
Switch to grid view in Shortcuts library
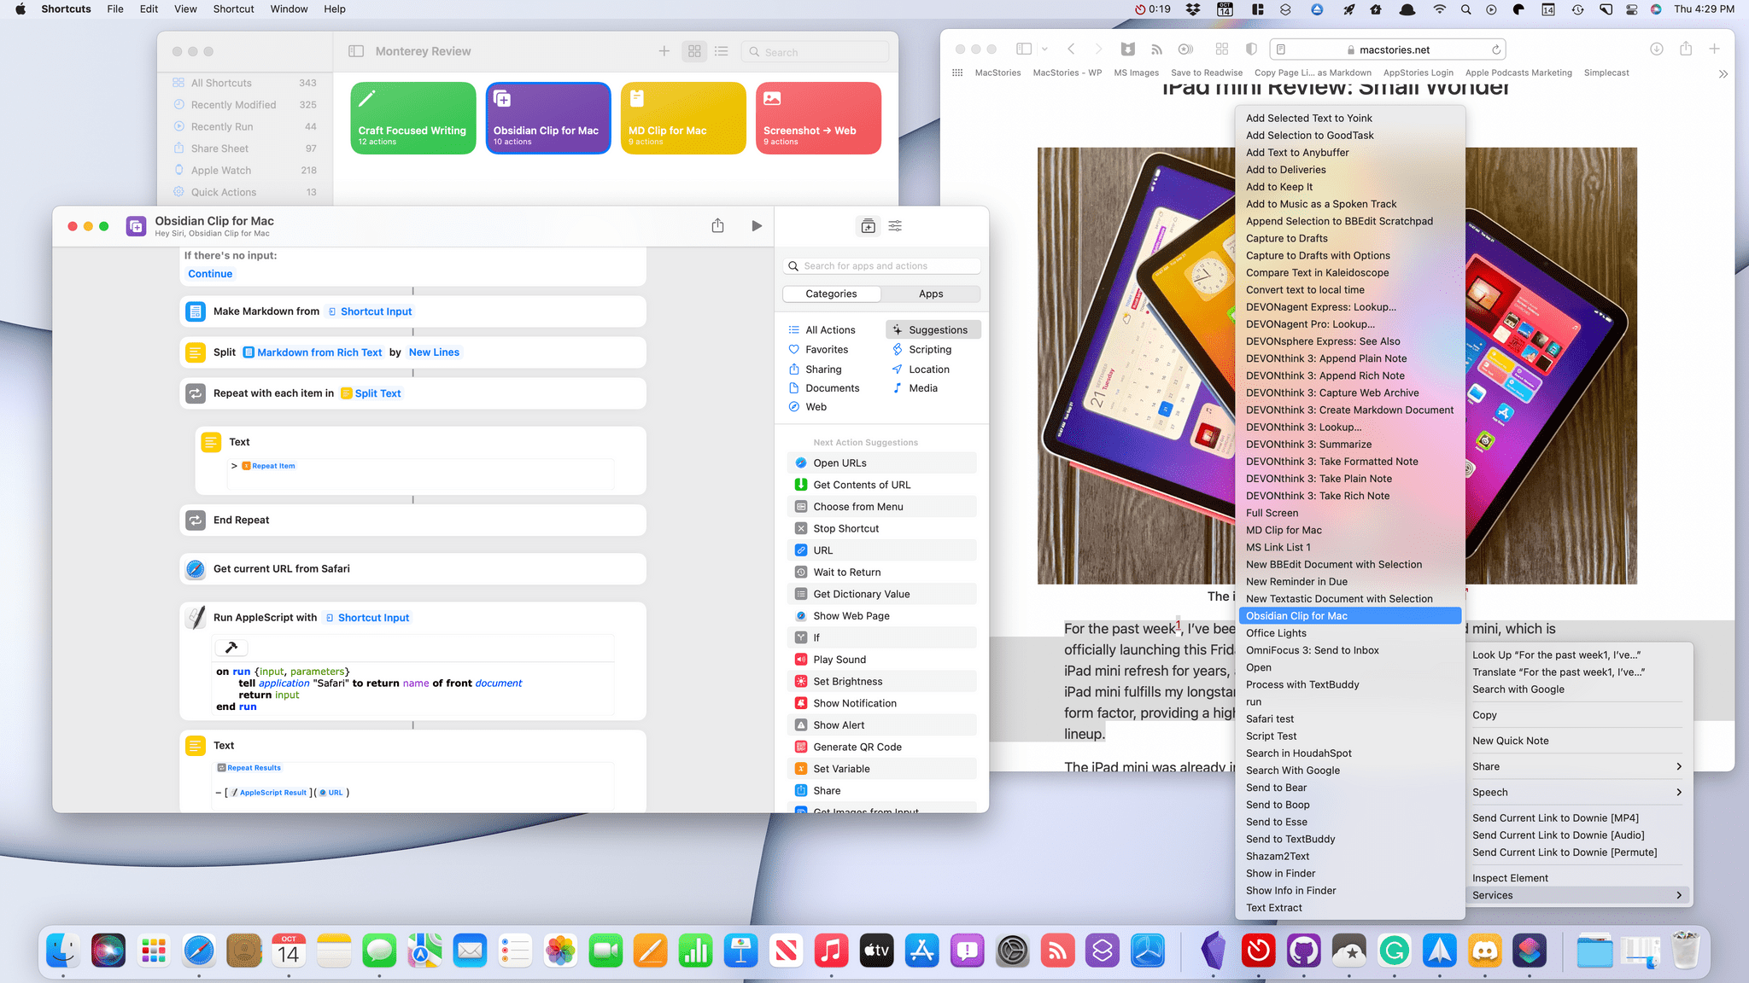(x=694, y=51)
